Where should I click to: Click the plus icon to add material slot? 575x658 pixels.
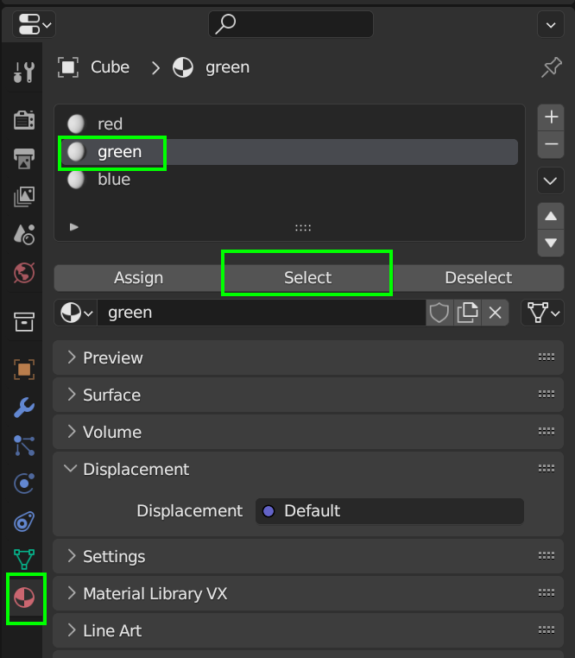tap(551, 117)
